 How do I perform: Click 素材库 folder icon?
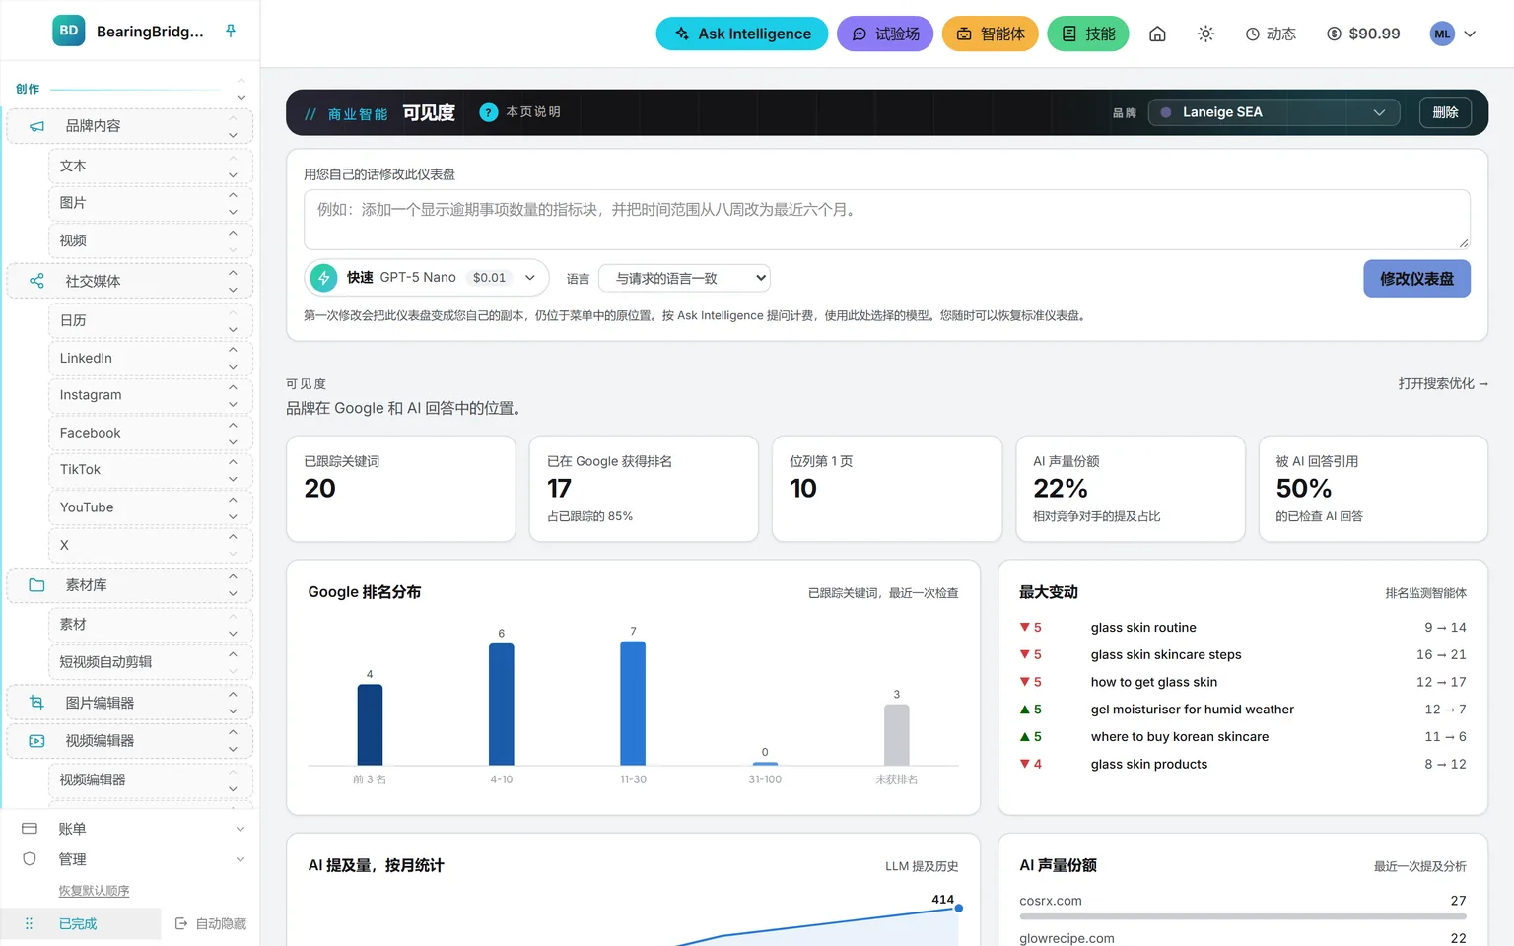click(x=36, y=585)
